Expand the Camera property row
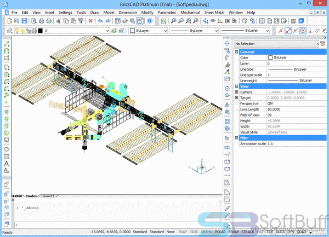 point(236,92)
